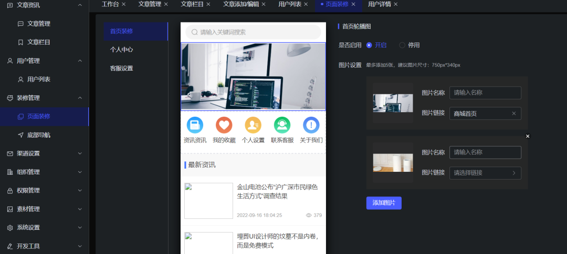
Task: Close the 工作台 tab
Action: click(124, 4)
